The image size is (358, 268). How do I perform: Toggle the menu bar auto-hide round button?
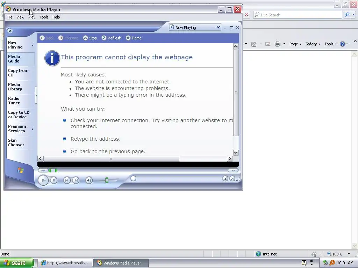[9, 31]
